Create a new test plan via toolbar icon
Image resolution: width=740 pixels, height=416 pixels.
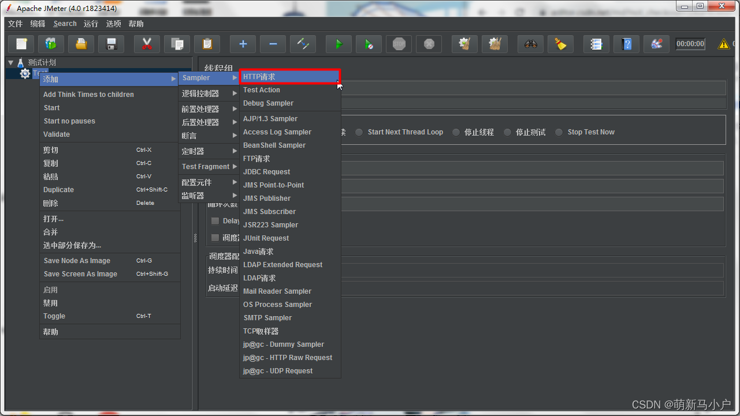(21, 44)
